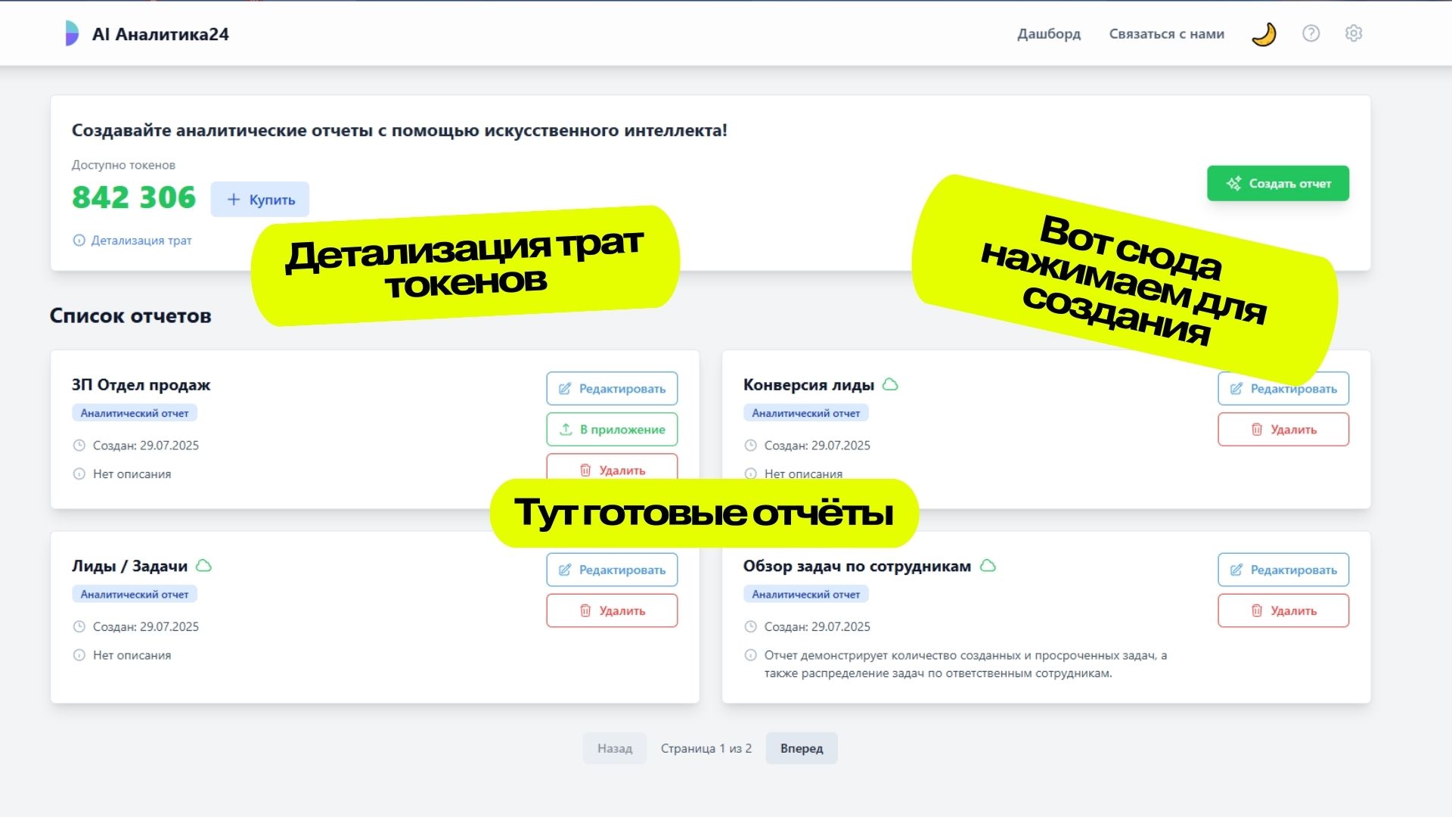Click cloud icon next to Конверсия лиды

891,384
